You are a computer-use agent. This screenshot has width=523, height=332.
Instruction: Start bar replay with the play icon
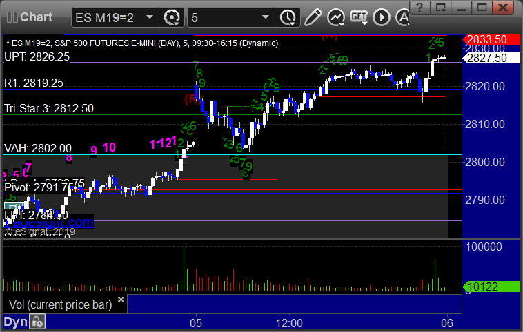pos(382,17)
